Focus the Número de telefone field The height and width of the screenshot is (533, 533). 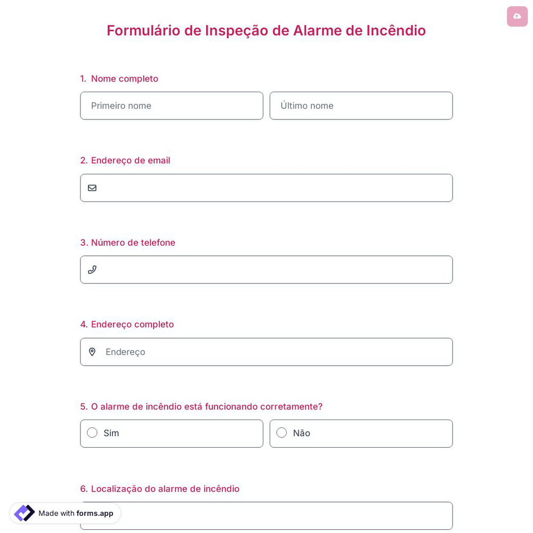coord(266,270)
